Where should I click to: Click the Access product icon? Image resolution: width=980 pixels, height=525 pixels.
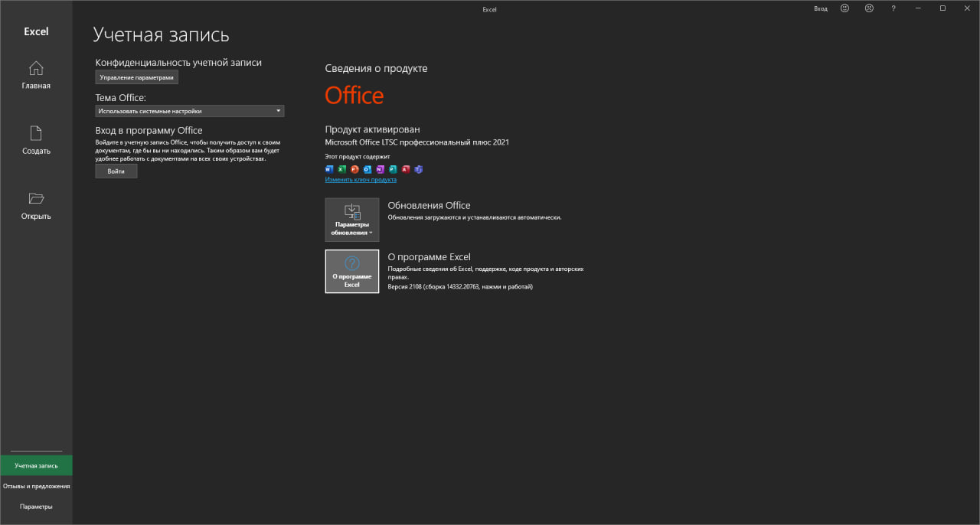tap(406, 169)
